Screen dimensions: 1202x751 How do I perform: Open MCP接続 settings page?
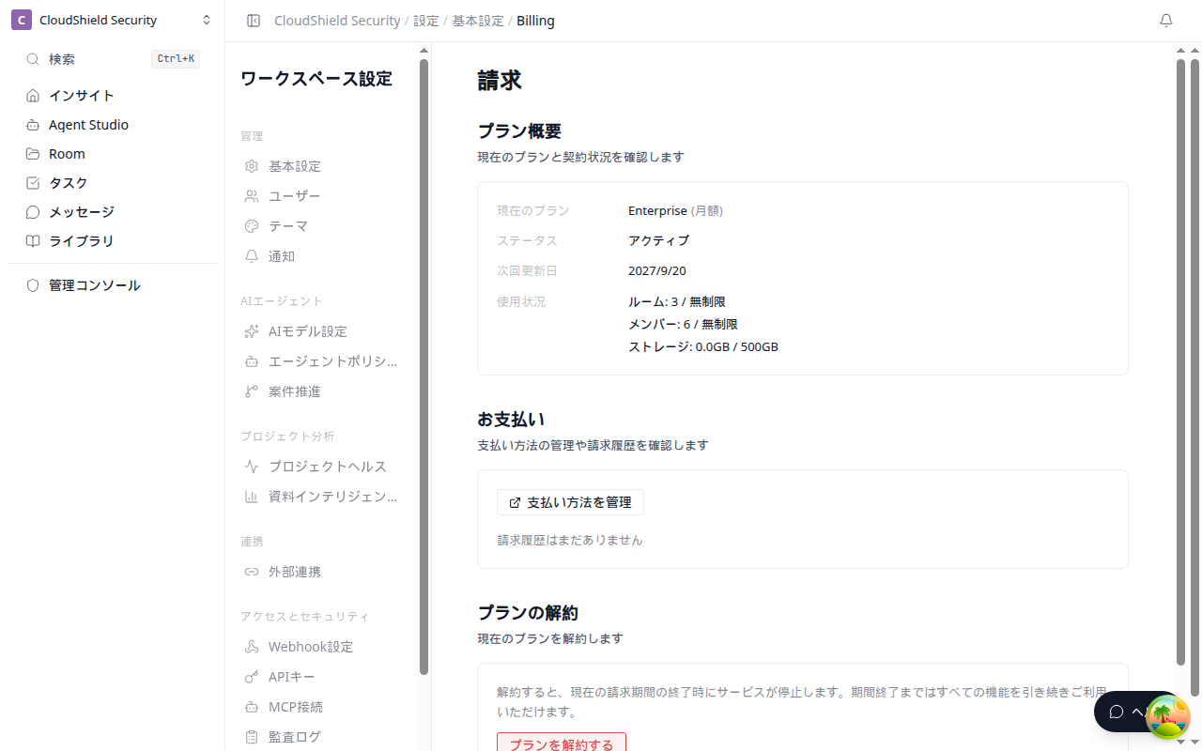tap(321, 707)
